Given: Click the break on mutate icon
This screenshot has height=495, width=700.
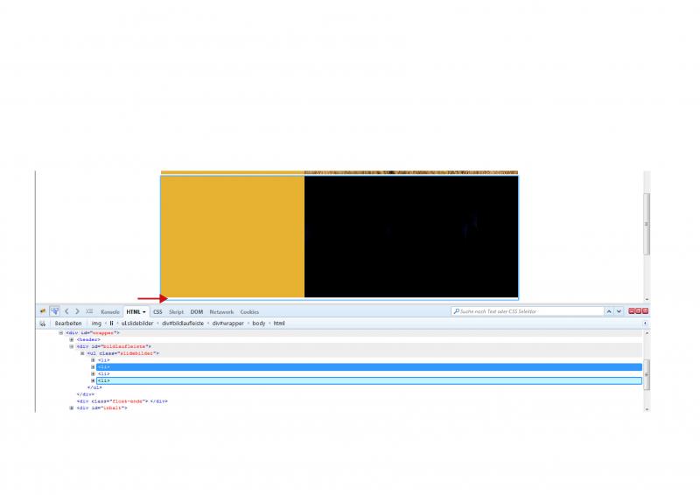Looking at the screenshot, I should [x=42, y=324].
